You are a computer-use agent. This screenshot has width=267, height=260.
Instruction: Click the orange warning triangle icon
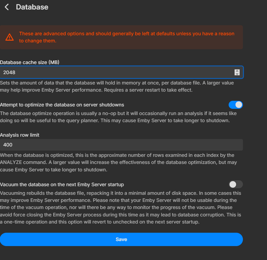coord(9,37)
